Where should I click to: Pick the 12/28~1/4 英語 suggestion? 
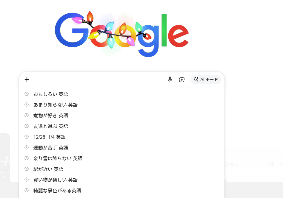click(122, 137)
